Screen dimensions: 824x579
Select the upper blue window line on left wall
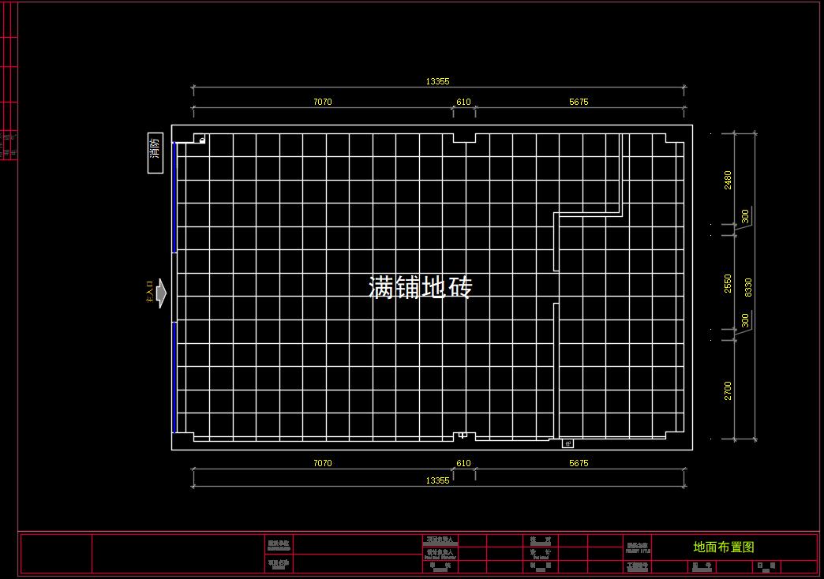[x=174, y=197]
